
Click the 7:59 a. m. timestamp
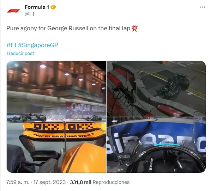pos(18,182)
